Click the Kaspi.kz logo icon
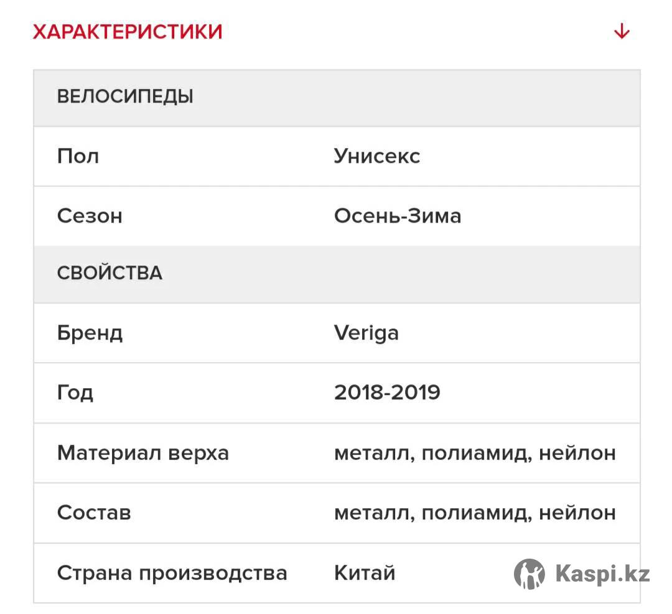Screen dimensions: 672x614 coord(529,574)
